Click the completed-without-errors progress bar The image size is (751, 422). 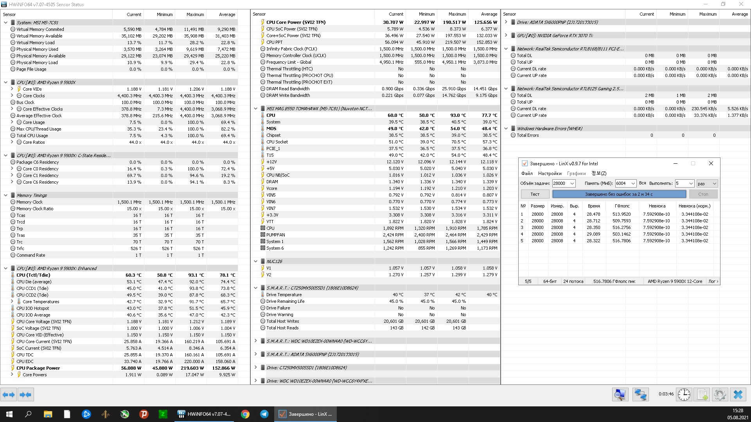[x=619, y=194]
